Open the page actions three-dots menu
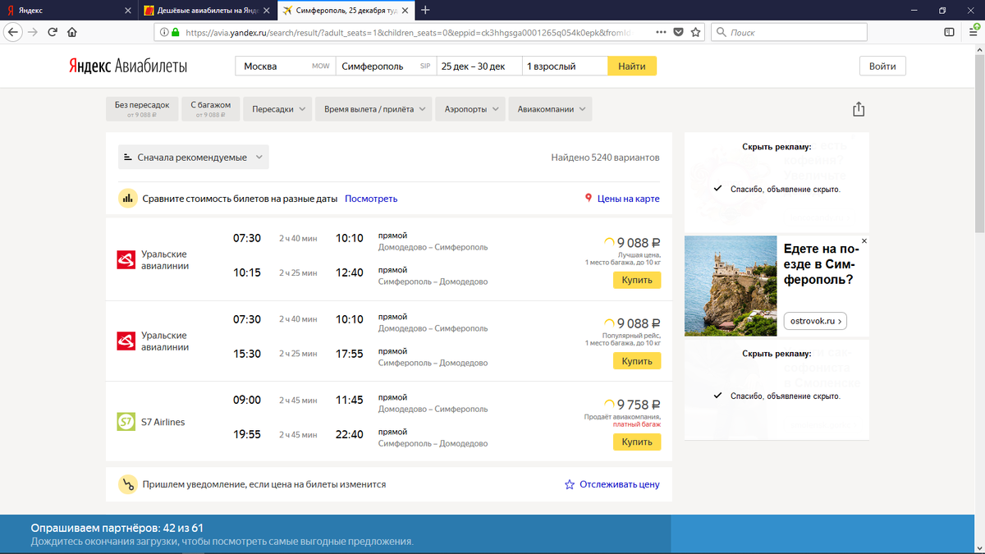Image resolution: width=985 pixels, height=554 pixels. click(662, 32)
